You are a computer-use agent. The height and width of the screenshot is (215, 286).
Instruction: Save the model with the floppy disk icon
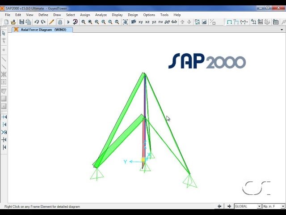tap(22, 22)
